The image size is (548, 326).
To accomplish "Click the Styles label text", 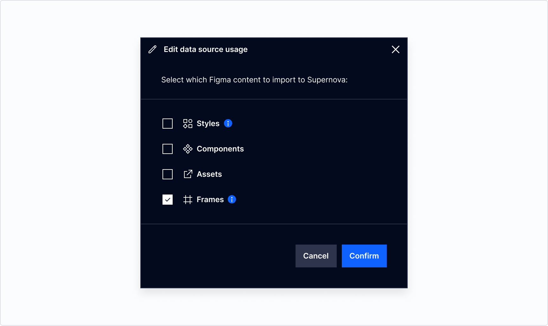I will point(208,124).
